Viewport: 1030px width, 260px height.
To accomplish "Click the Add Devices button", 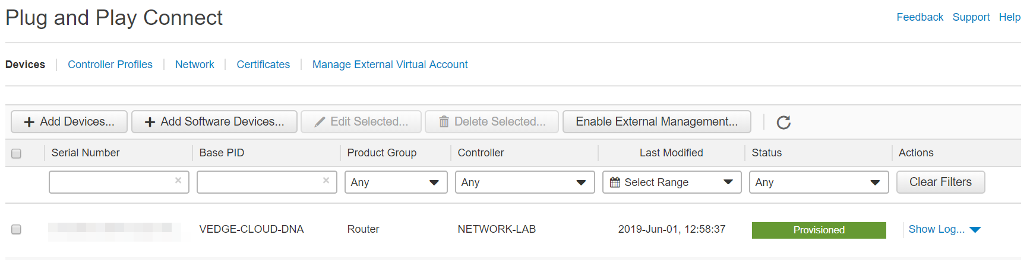I will tap(69, 122).
